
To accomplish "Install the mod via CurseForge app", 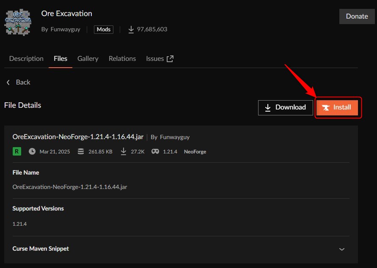I will [337, 107].
